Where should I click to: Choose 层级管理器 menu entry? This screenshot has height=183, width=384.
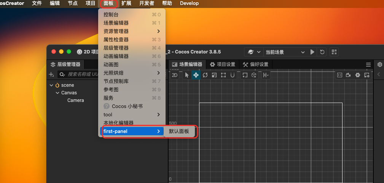132,48
